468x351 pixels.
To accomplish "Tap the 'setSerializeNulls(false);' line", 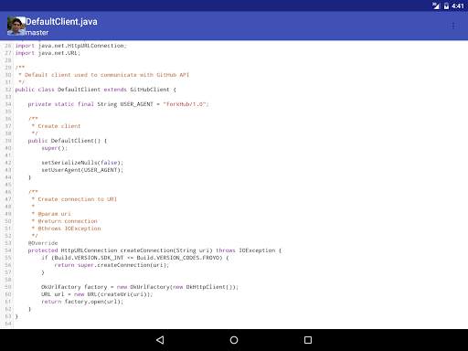I will point(82,163).
